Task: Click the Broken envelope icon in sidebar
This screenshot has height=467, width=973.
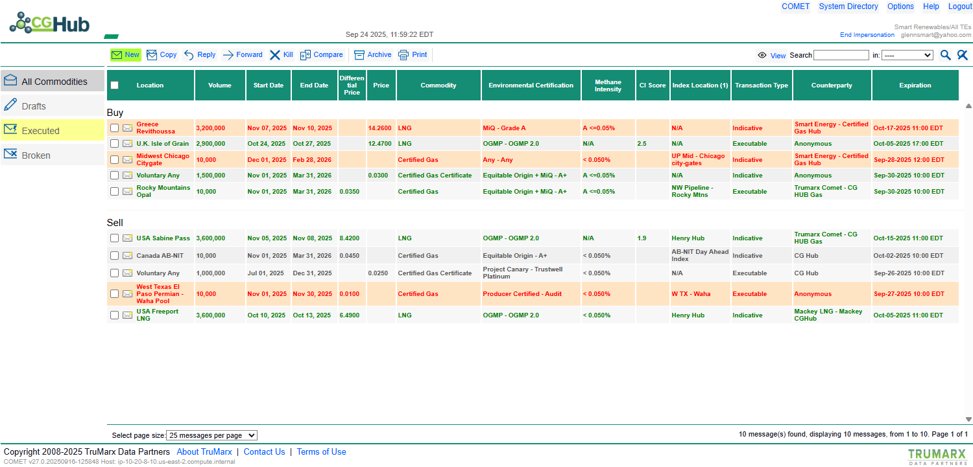Action: click(x=10, y=154)
